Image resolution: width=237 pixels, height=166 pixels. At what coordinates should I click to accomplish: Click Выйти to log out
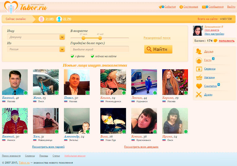(231, 7)
